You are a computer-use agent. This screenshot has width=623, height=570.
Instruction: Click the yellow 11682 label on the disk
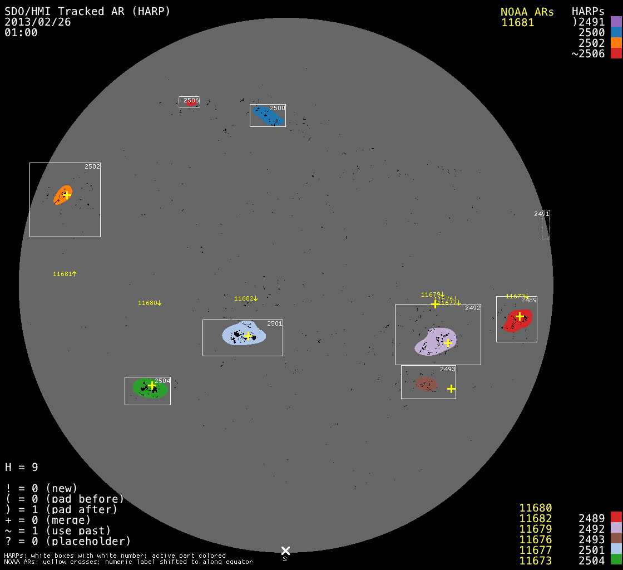click(x=246, y=298)
